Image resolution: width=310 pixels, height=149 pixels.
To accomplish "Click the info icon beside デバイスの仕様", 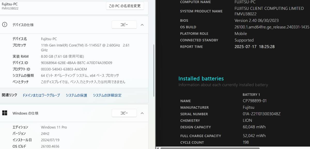I will tap(4, 25).
